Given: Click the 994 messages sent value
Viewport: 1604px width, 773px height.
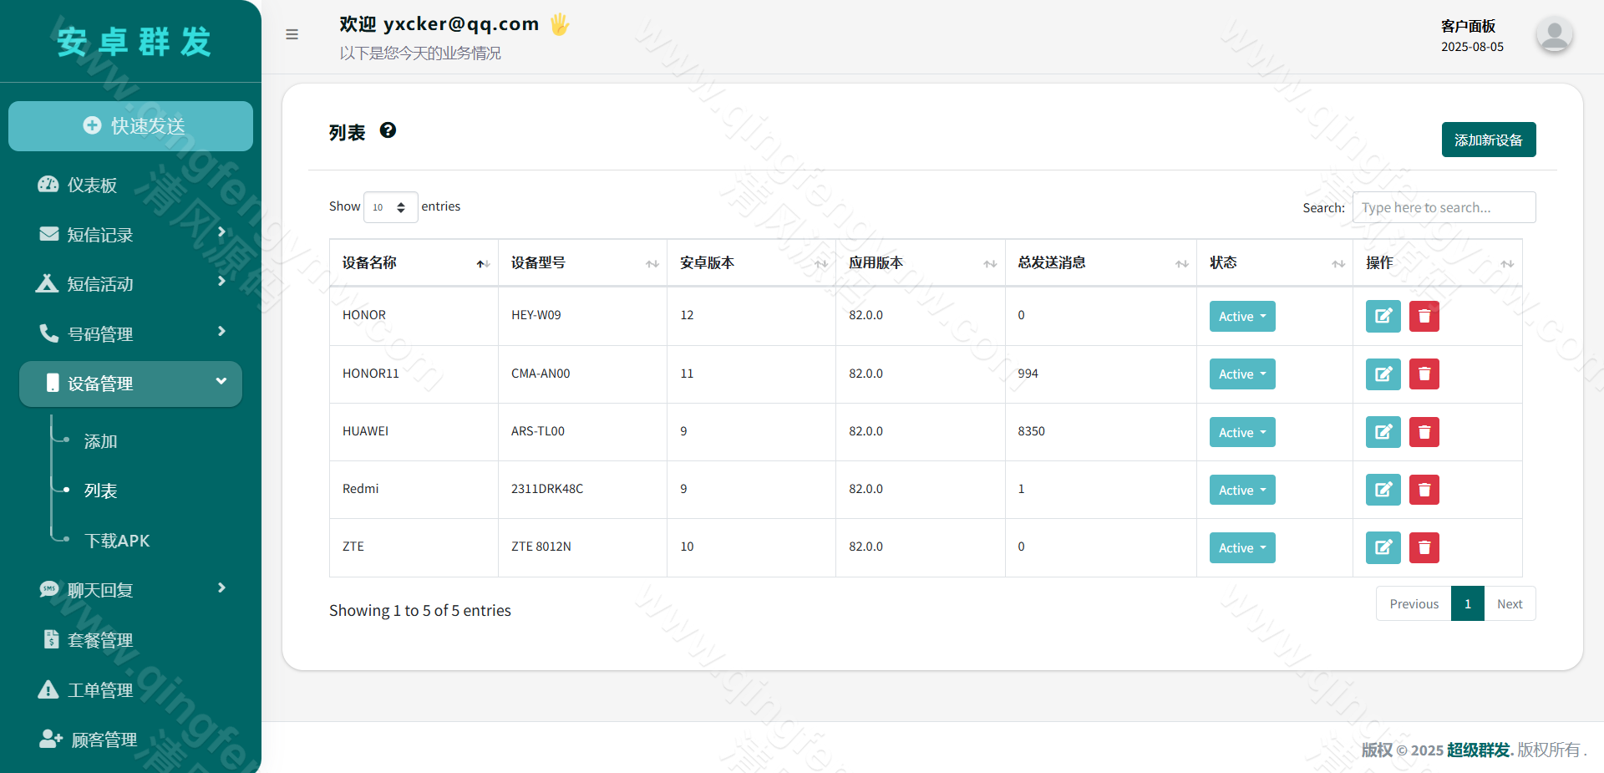Looking at the screenshot, I should pos(1028,374).
